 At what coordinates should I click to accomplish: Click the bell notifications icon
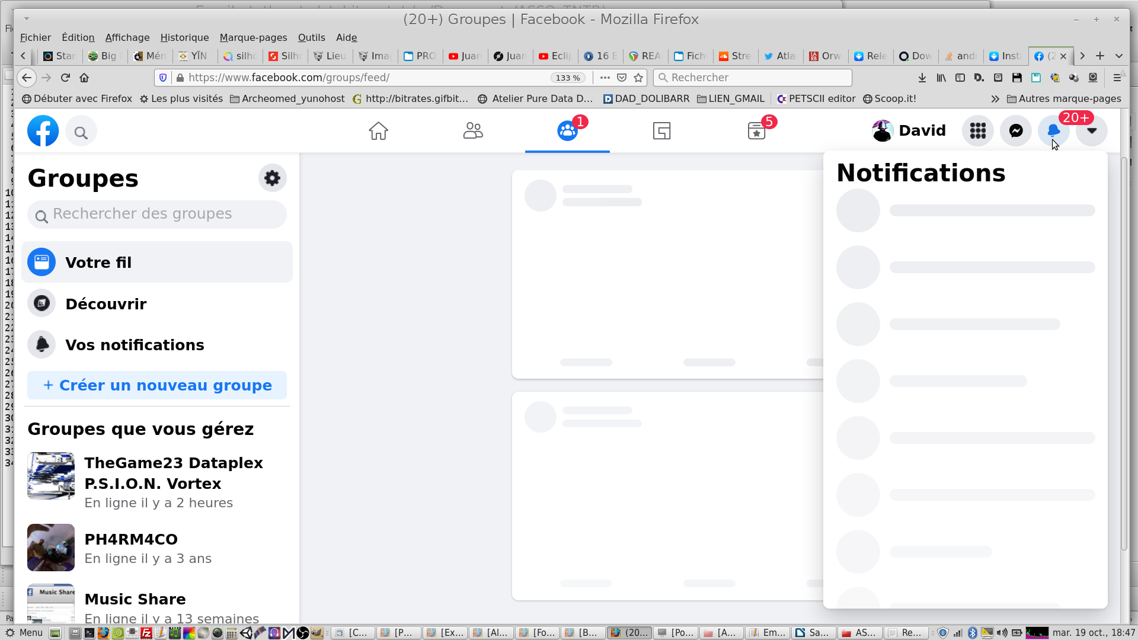[1053, 131]
